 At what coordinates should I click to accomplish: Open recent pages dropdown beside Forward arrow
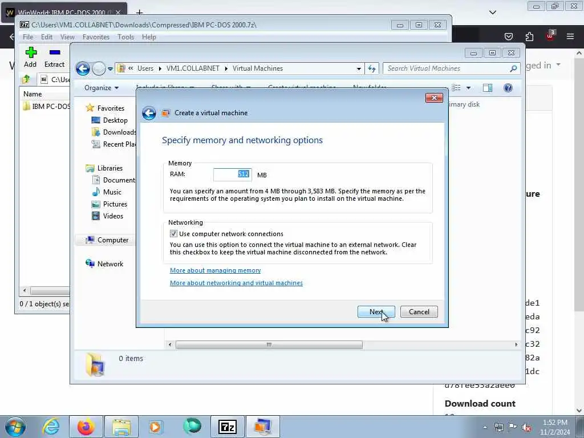(x=110, y=69)
